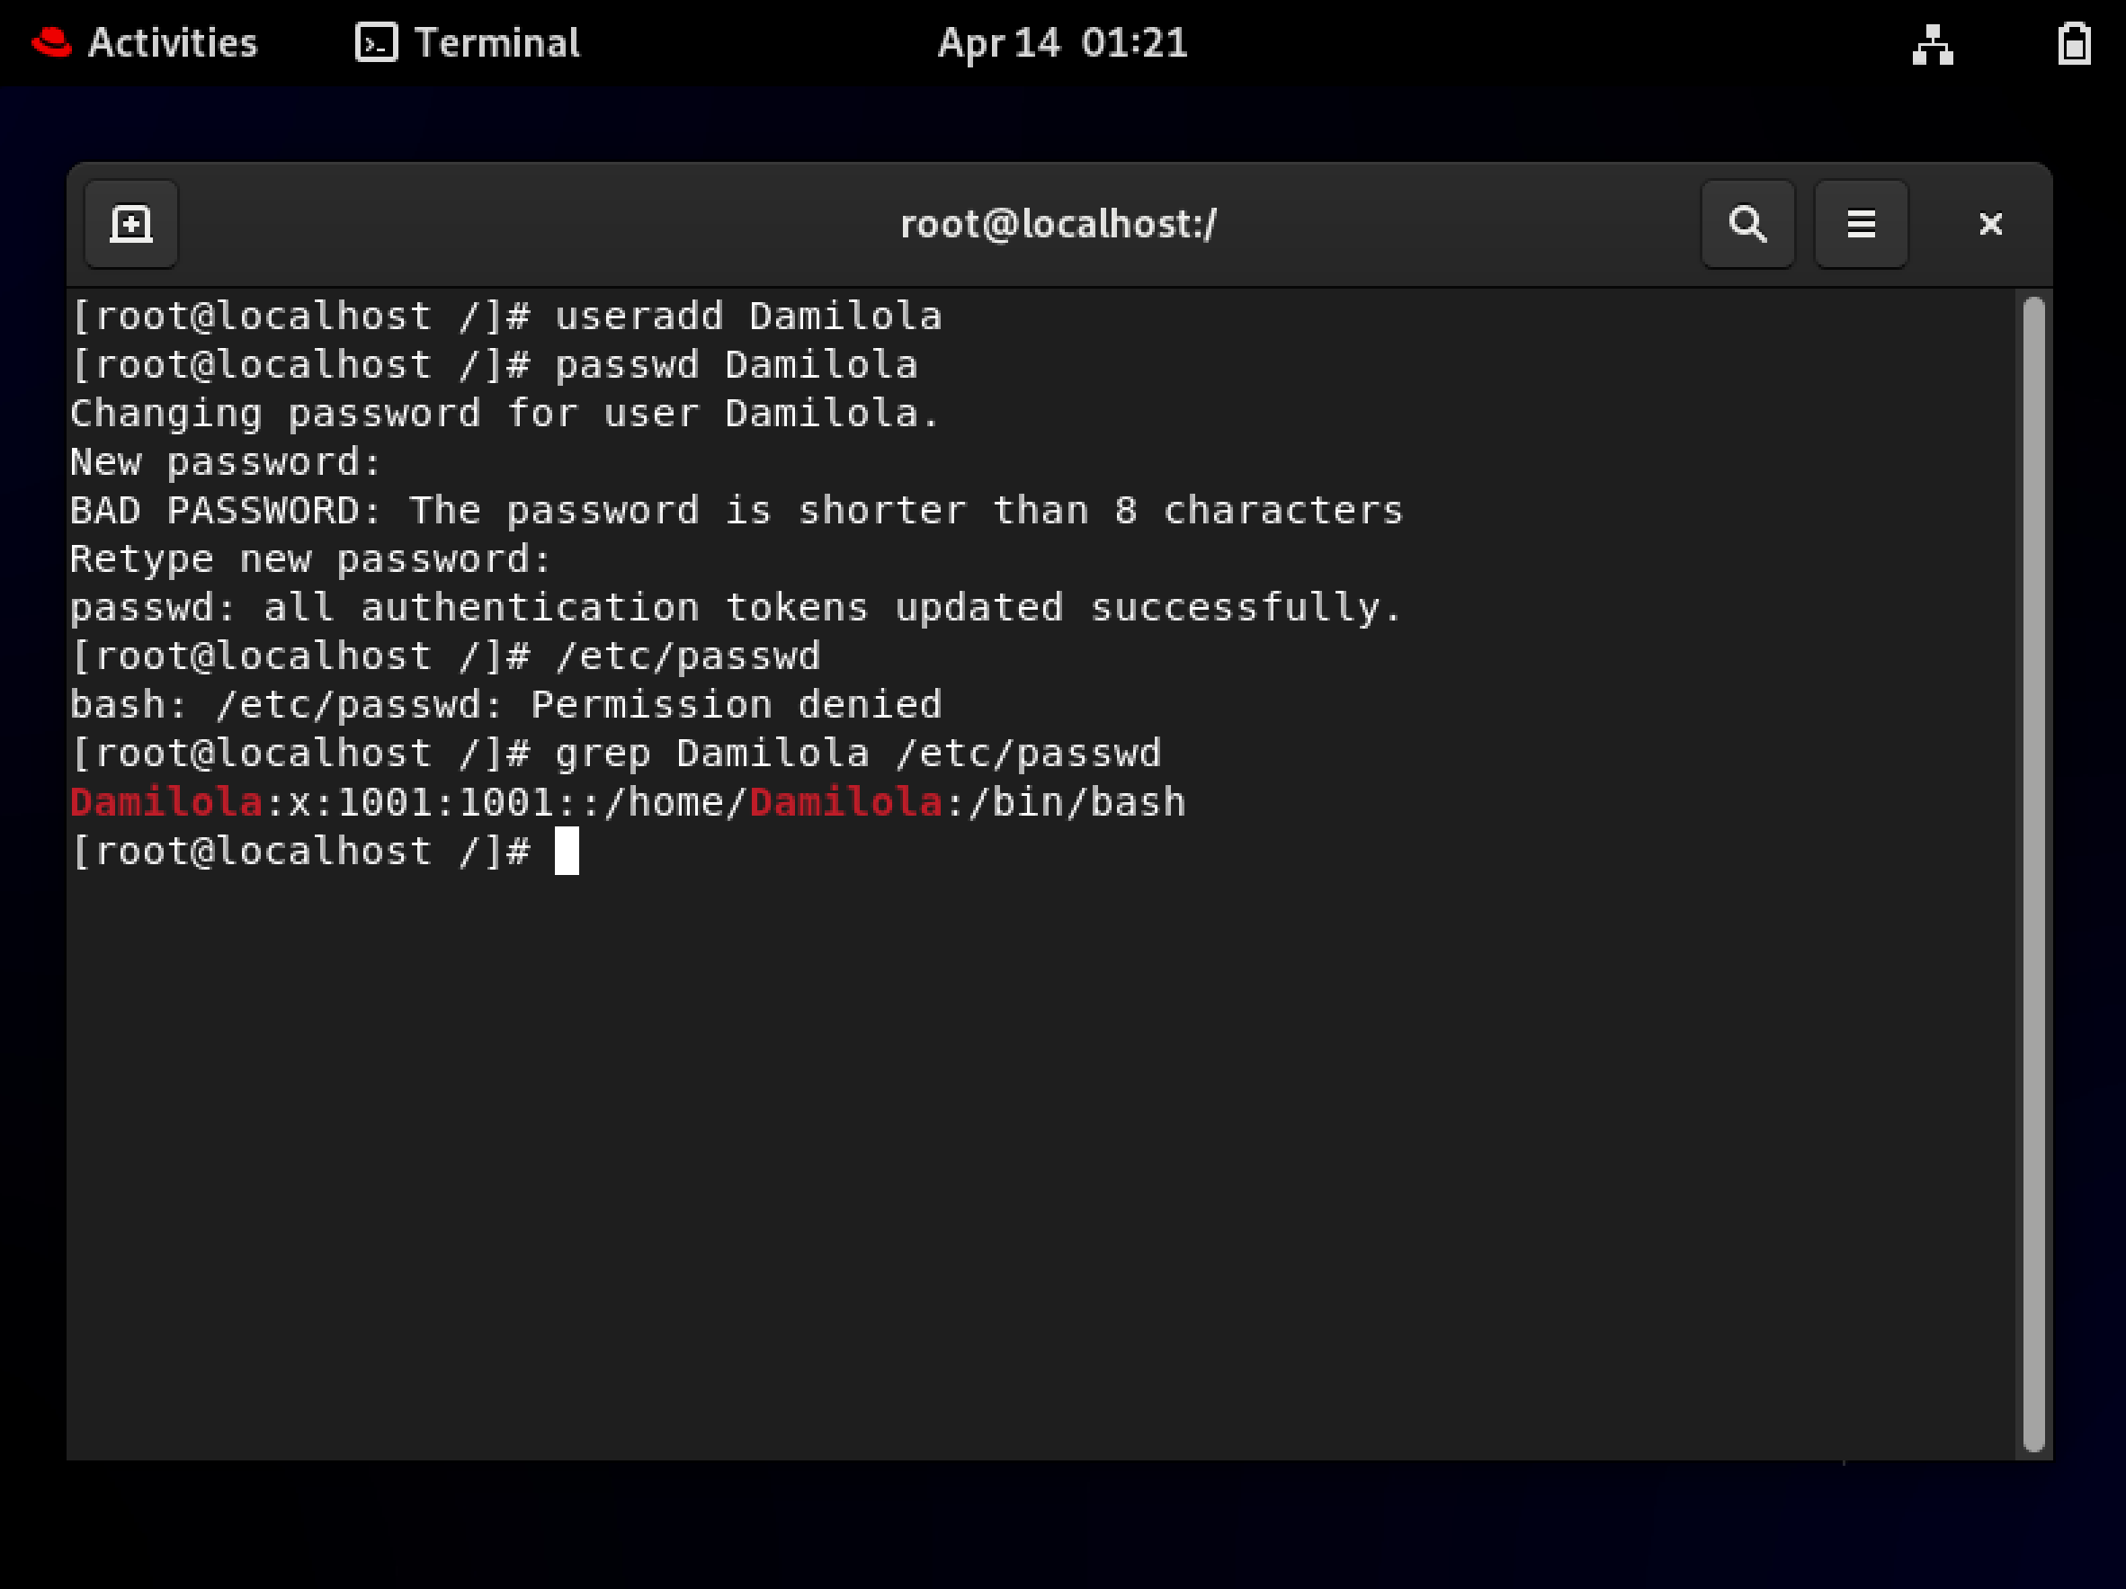Click the terminal cursor at the prompt

point(566,851)
